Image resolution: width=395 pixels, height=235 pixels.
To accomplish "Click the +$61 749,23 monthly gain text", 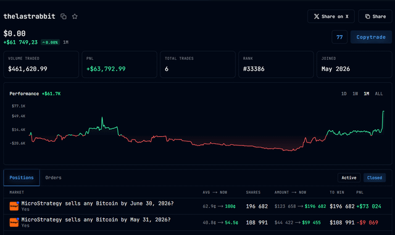I will (20, 43).
